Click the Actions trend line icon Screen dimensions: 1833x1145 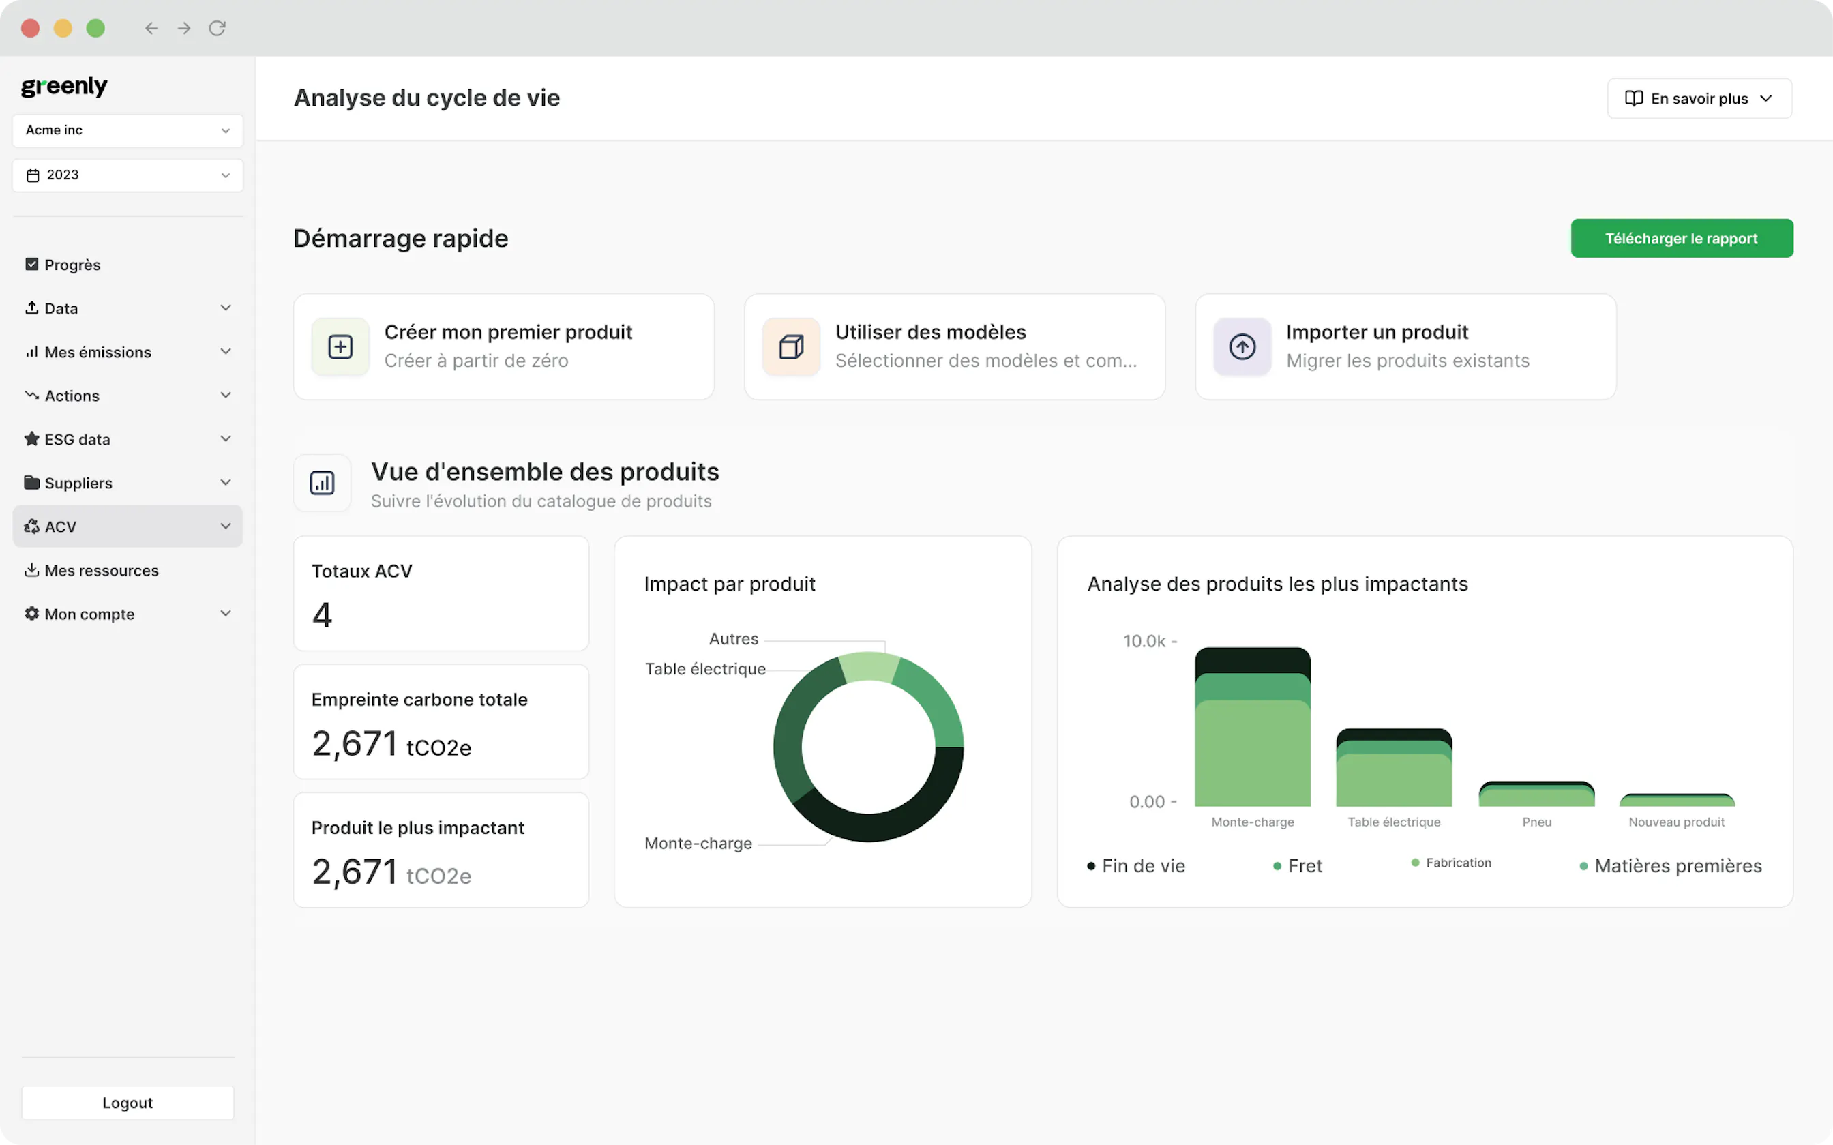tap(32, 396)
